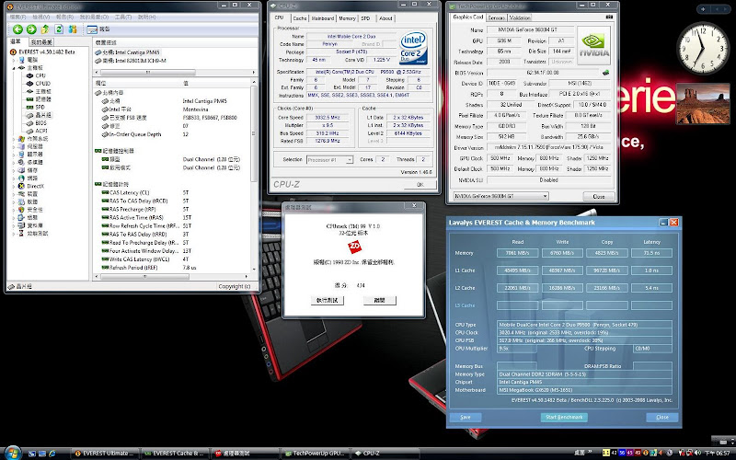Switch to the Cache tab in CPU-Z
Viewport: 736px width, 460px height.
pos(300,18)
